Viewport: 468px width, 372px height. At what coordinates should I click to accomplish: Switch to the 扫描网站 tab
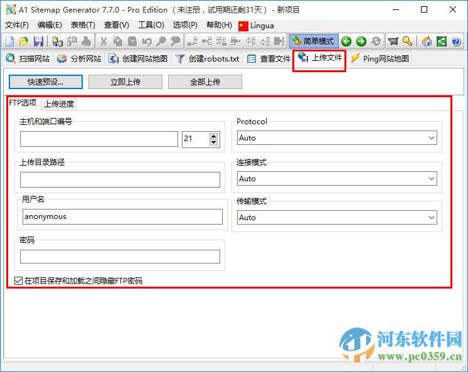28,58
